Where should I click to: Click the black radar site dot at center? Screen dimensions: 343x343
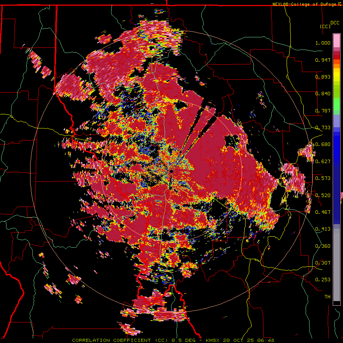tap(172, 171)
